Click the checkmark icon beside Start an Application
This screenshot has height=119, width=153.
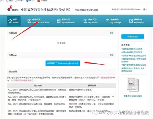(x=29, y=21)
